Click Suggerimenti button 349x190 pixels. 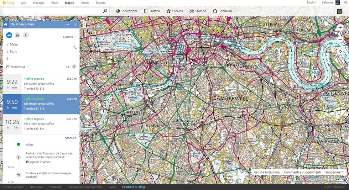click(334, 172)
